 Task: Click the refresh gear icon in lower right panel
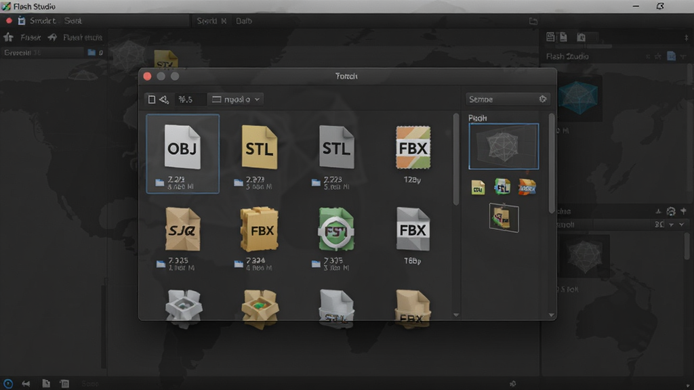(670, 211)
